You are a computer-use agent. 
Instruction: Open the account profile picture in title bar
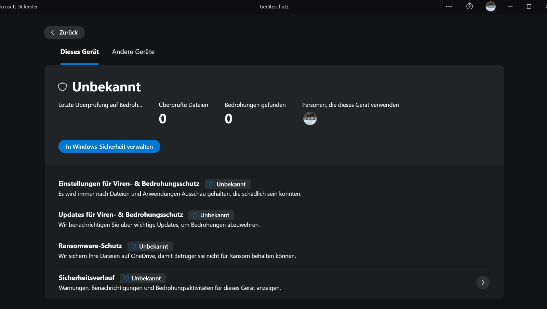[x=491, y=6]
